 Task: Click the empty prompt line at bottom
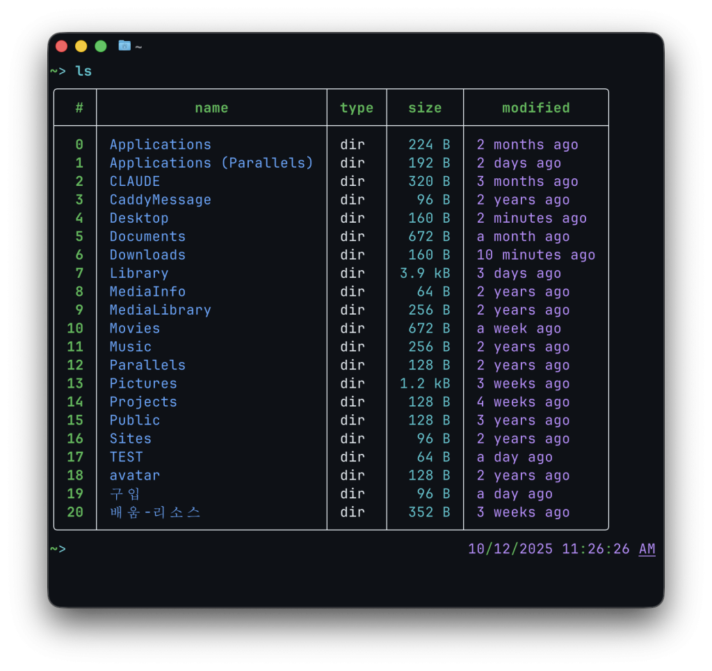click(209, 549)
